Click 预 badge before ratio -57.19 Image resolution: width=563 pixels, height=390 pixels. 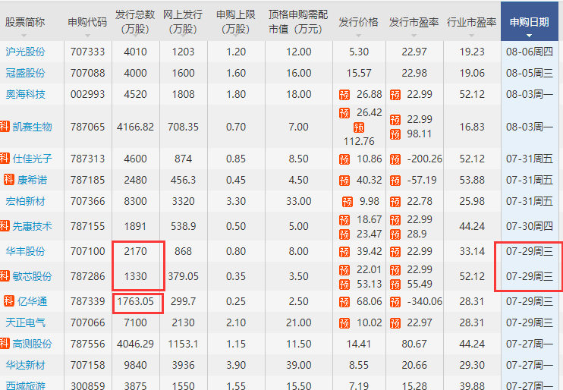[395, 181]
